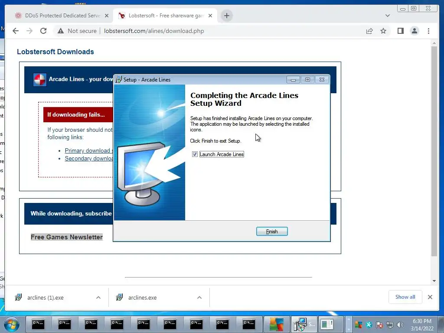Click the green bluetooth-like tray icon
Image resolution: width=444 pixels, height=333 pixels.
[x=369, y=325]
